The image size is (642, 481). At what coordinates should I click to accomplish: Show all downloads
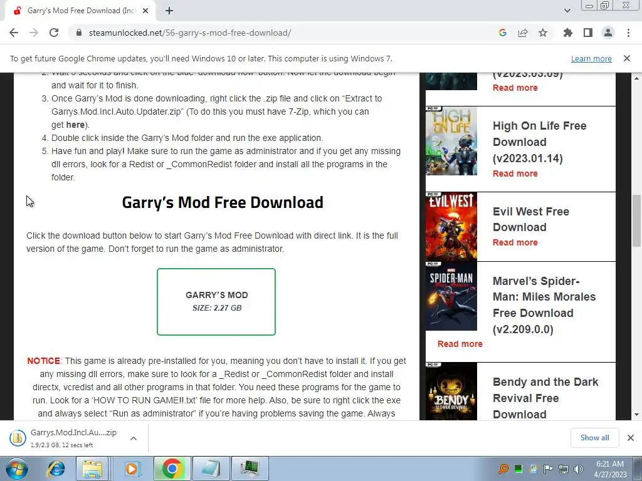click(594, 438)
